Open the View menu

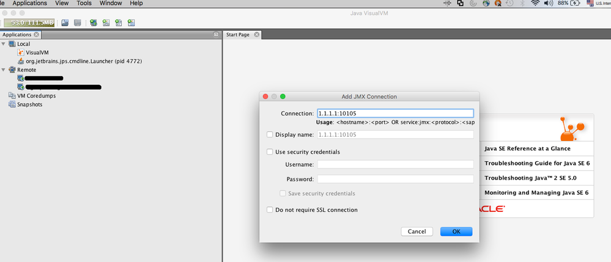(62, 3)
